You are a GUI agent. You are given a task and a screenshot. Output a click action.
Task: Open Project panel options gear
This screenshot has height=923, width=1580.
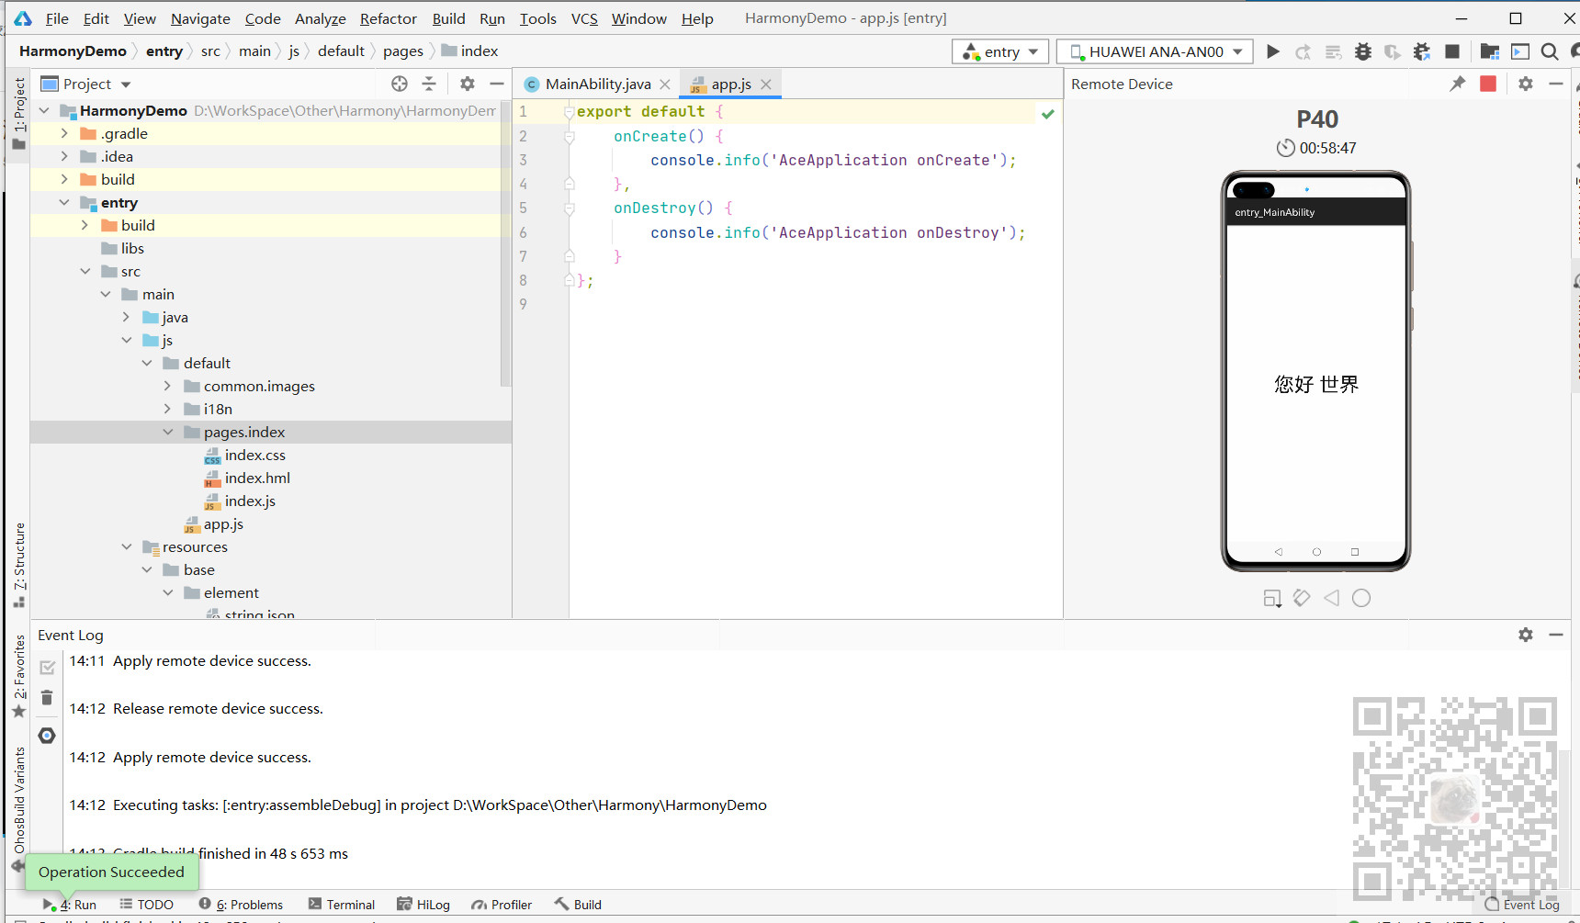[x=468, y=84]
